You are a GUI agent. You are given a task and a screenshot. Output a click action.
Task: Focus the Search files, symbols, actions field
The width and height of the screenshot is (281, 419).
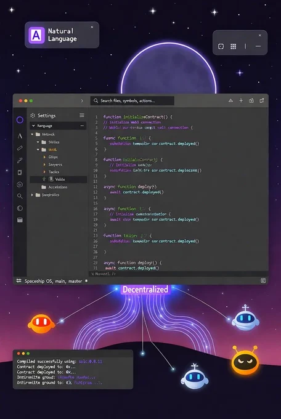[x=132, y=100]
